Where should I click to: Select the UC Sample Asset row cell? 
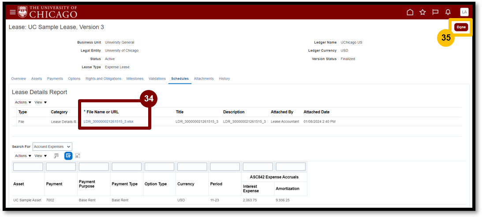click(x=27, y=200)
